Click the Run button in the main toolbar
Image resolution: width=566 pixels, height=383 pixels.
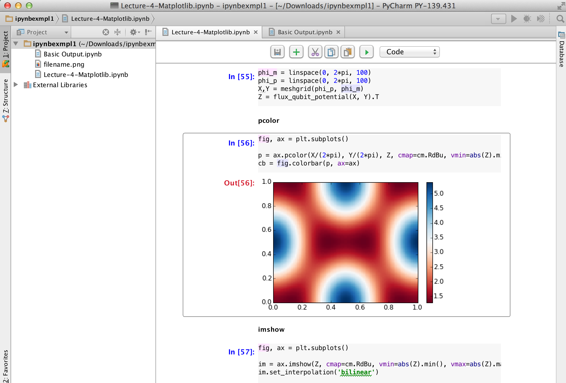click(x=514, y=19)
